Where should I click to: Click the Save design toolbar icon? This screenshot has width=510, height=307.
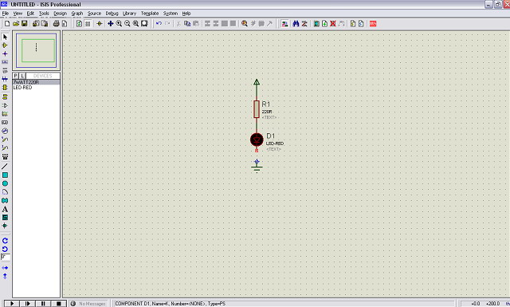[x=25, y=23]
